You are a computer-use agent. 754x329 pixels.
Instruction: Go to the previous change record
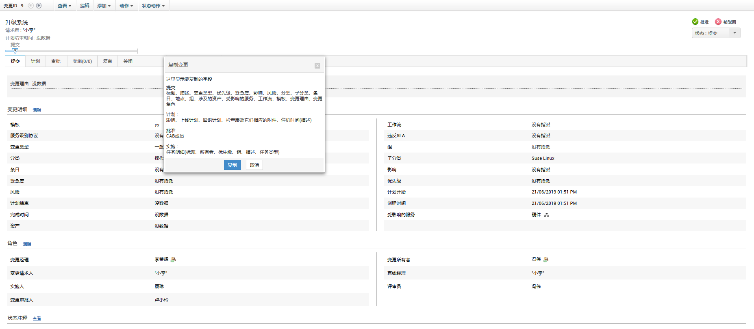[x=31, y=6]
